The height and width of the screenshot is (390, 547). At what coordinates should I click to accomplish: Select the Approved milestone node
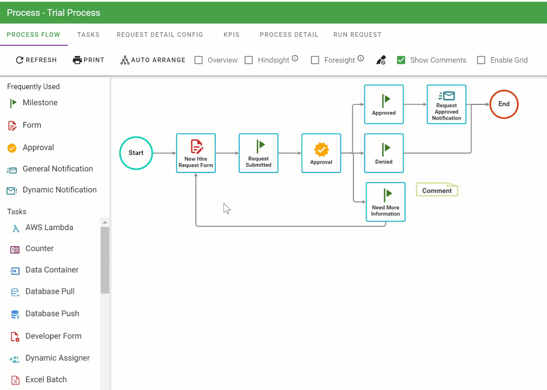click(384, 104)
